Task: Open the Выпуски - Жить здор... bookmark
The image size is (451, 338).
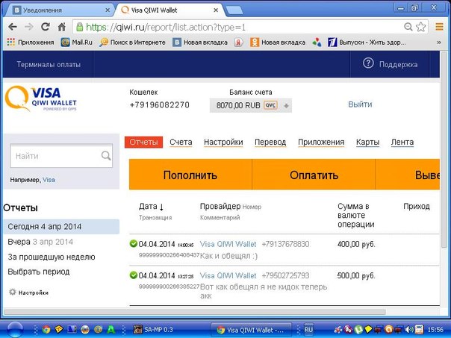Action: [367, 43]
